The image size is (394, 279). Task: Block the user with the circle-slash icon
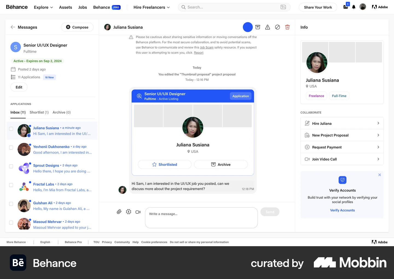277,27
